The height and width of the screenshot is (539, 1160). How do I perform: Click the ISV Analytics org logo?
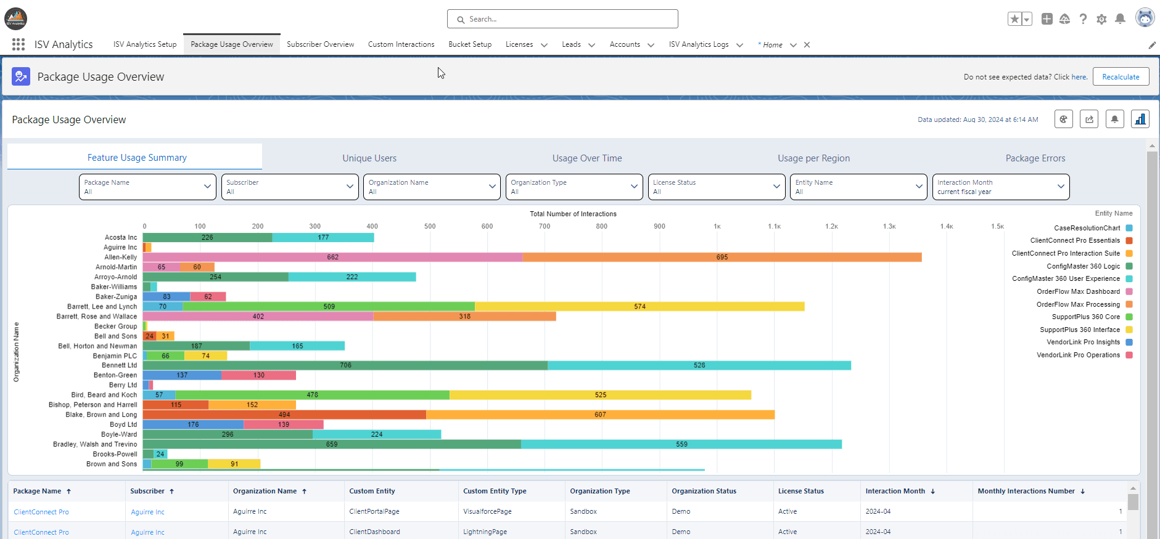click(15, 19)
